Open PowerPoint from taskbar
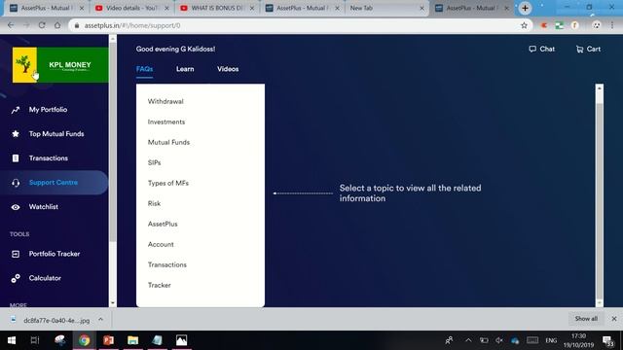 (108, 340)
